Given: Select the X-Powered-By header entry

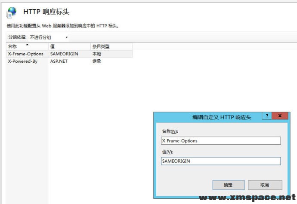Looking at the screenshot, I should [22, 61].
